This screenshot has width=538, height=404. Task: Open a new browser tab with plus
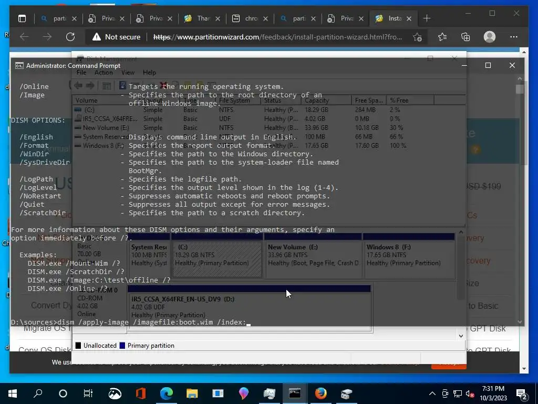[x=427, y=18]
